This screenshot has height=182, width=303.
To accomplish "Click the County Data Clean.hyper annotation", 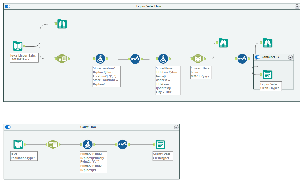I will (163, 156).
